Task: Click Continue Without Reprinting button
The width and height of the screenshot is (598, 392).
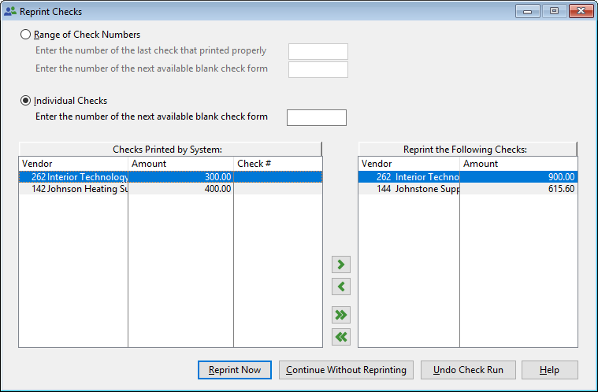Action: (x=346, y=370)
